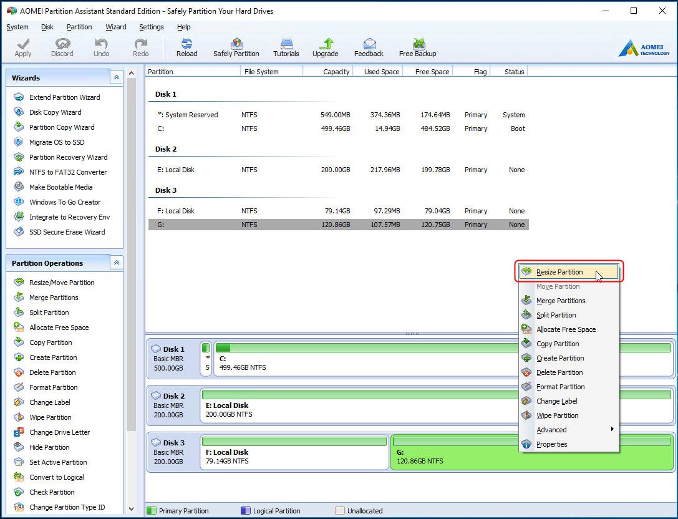Image resolution: width=678 pixels, height=519 pixels.
Task: Collapse the Wizards panel
Action: pyautogui.click(x=116, y=77)
